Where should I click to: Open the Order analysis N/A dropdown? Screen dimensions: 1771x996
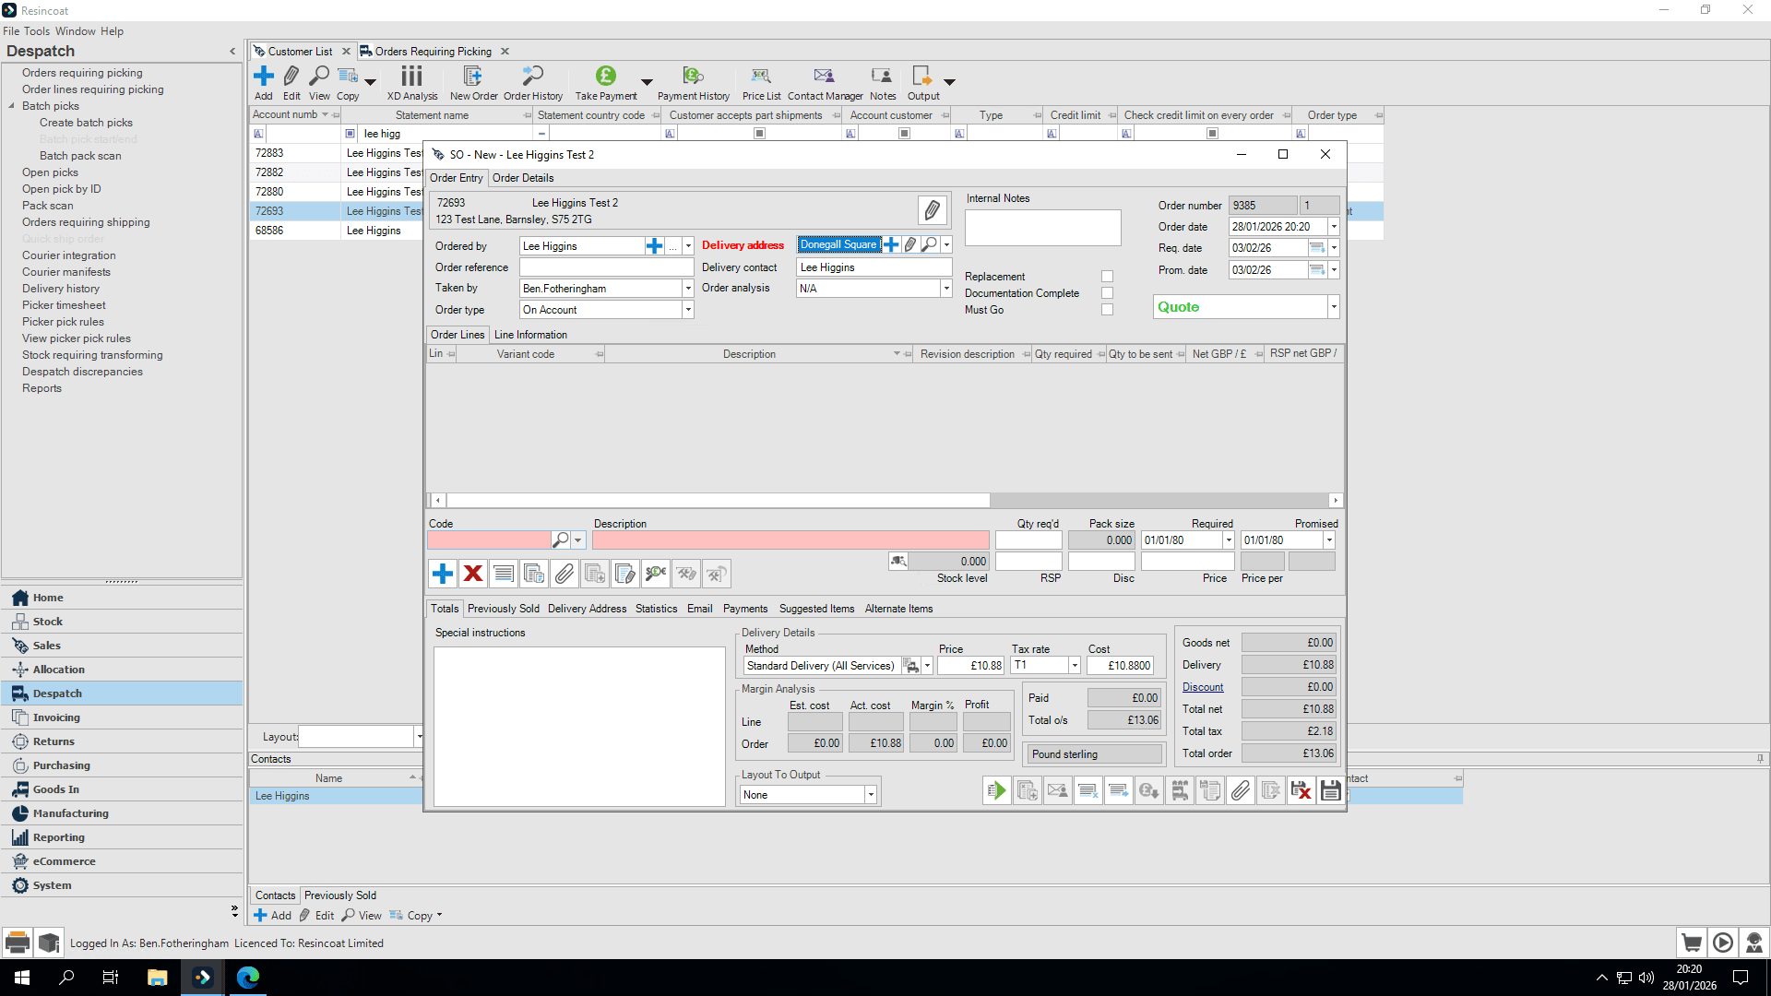pyautogui.click(x=945, y=289)
